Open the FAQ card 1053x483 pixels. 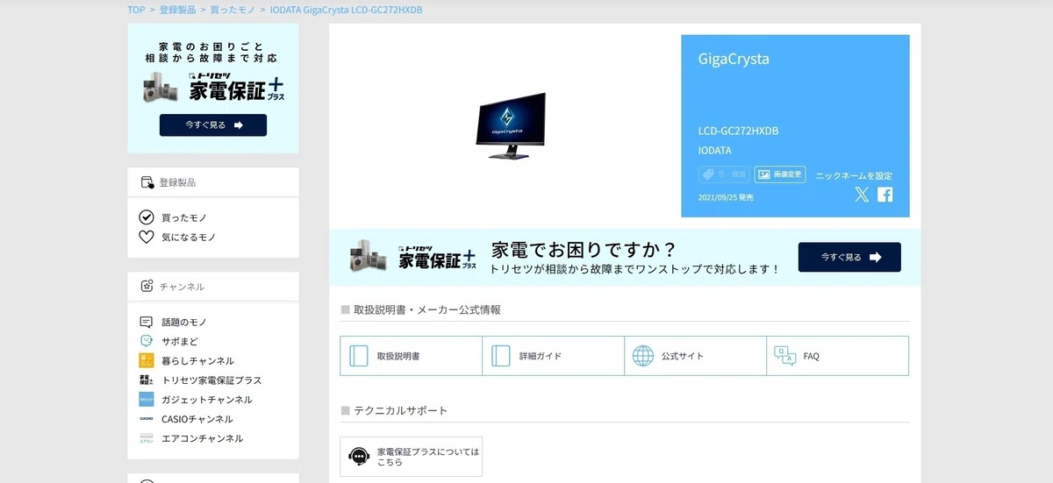click(x=837, y=356)
